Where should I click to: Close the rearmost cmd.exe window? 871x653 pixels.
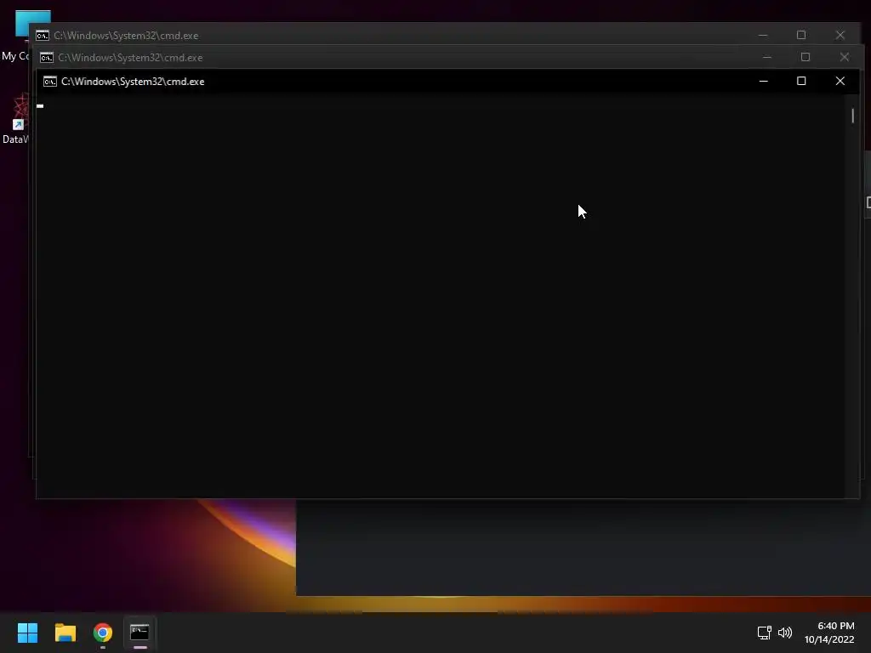click(x=840, y=35)
